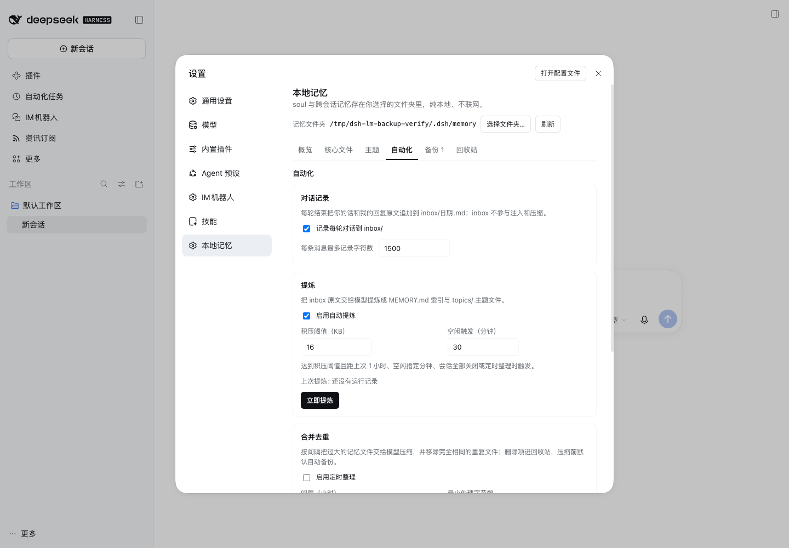Image resolution: width=789 pixels, height=548 pixels.
Task: Open workspace filter settings icon
Action: (122, 184)
